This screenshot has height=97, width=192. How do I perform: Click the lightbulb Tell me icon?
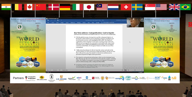coord(102,23)
